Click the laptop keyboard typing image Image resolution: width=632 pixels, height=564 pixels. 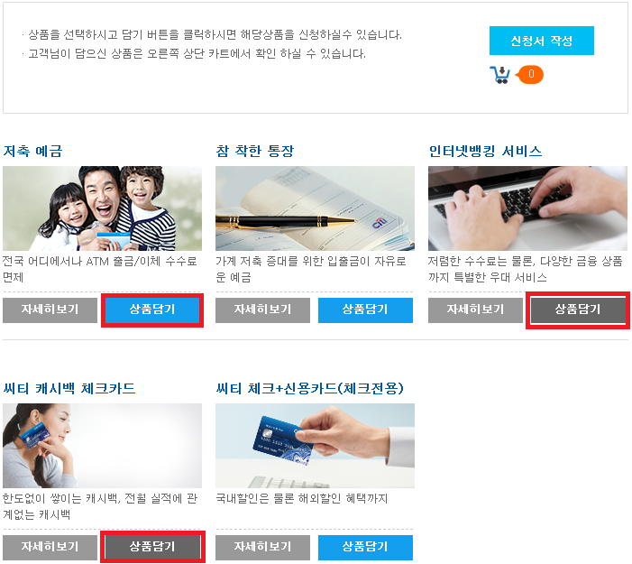click(527, 208)
